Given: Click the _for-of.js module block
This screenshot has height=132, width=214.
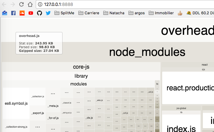Looking at the screenshot, I should pos(53,118).
